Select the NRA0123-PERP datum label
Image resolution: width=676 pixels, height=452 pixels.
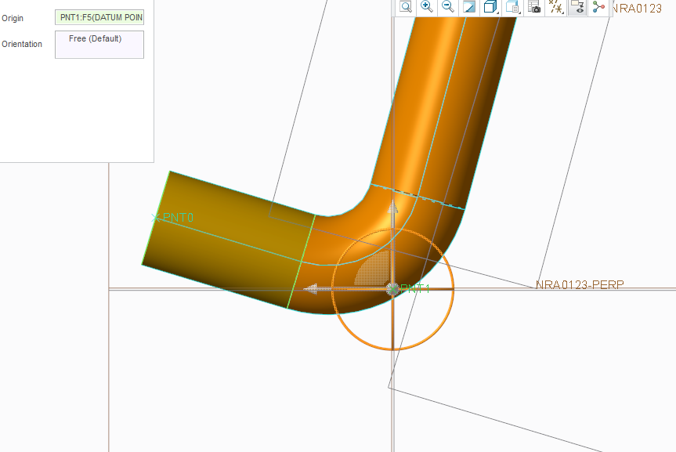(580, 285)
